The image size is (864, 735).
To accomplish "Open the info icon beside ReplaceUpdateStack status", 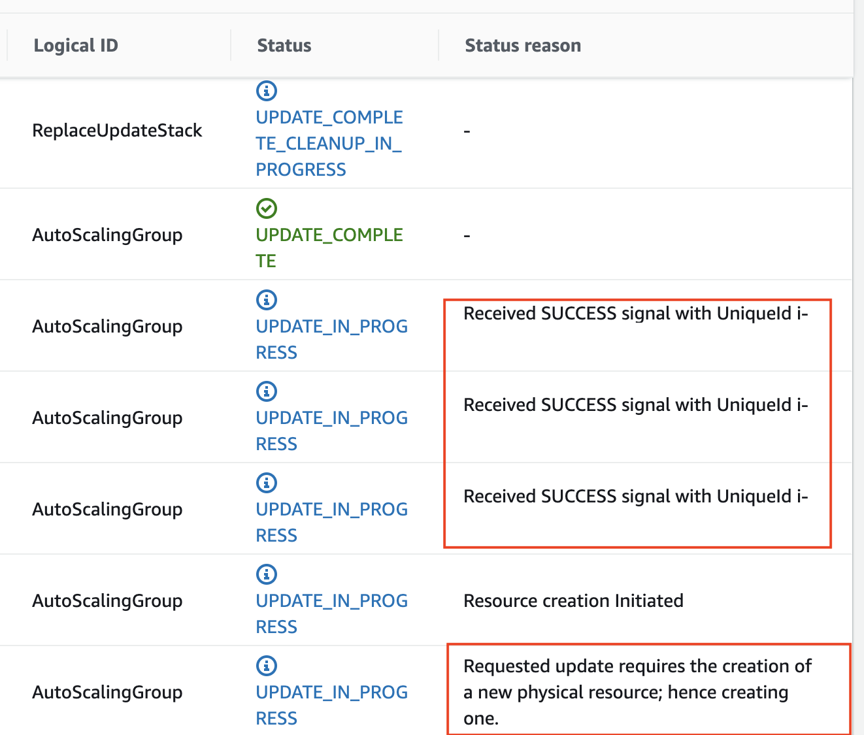I will coord(267,91).
